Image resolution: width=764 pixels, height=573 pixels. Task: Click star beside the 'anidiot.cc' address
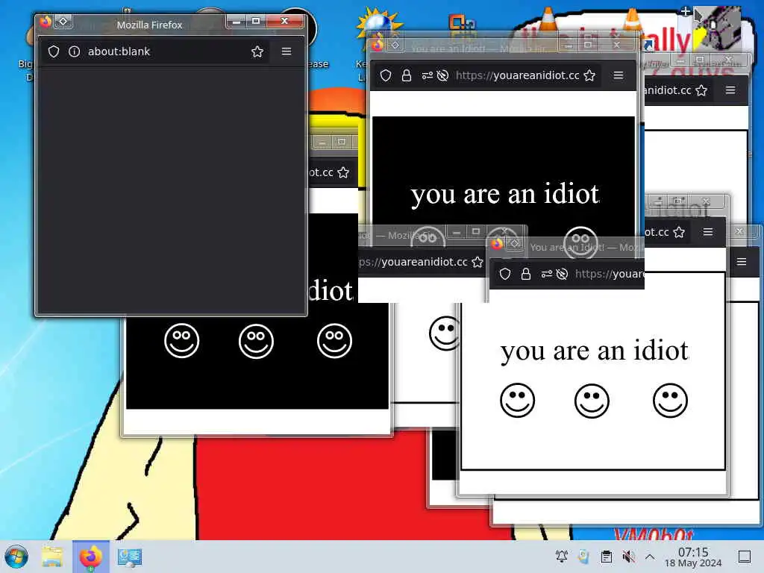[x=701, y=90]
